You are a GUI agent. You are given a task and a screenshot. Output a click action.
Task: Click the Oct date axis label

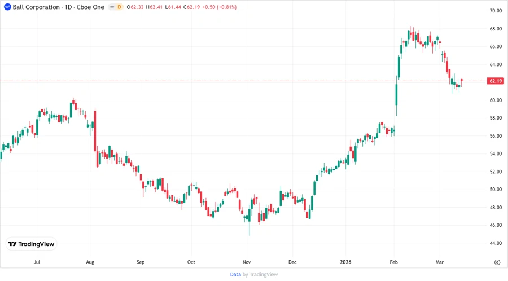(x=191, y=262)
